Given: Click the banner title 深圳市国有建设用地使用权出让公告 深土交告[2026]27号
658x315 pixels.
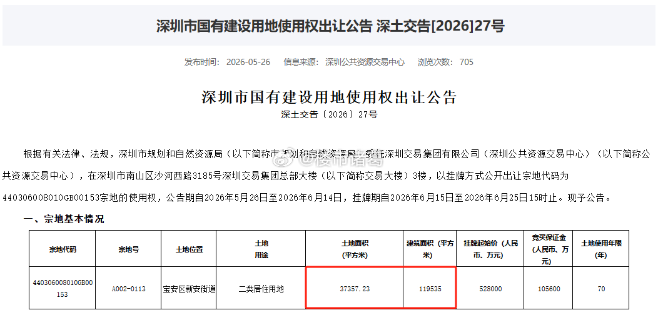Looking at the screenshot, I should tap(330, 26).
